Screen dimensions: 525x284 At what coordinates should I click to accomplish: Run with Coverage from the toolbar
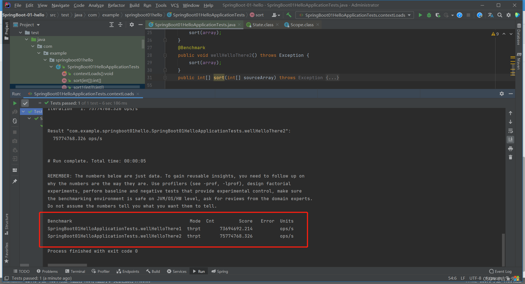438,15
